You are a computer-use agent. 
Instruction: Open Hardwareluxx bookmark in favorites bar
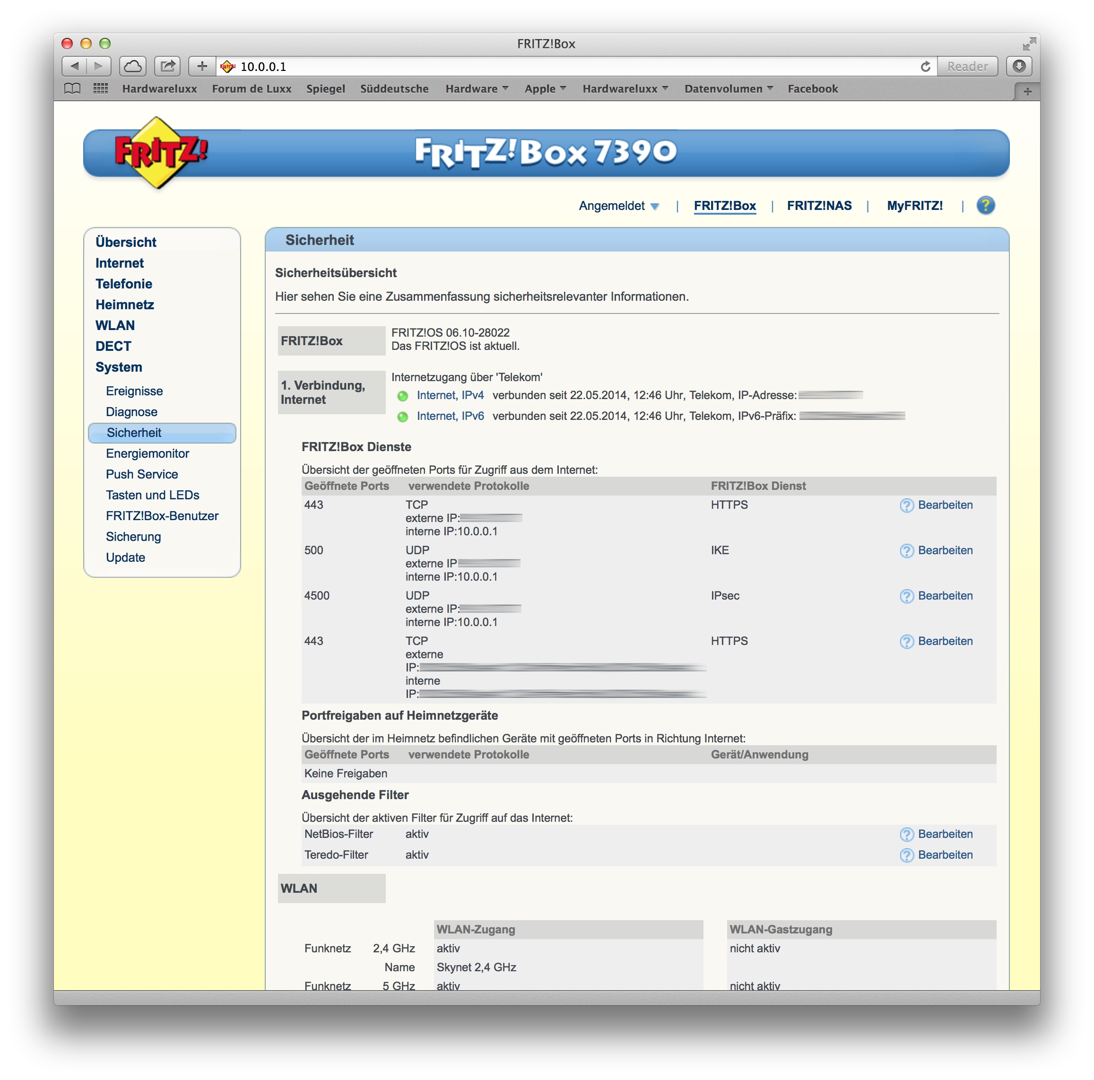160,89
